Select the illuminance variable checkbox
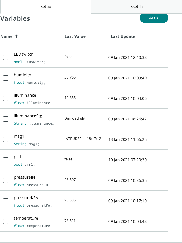 (6, 98)
